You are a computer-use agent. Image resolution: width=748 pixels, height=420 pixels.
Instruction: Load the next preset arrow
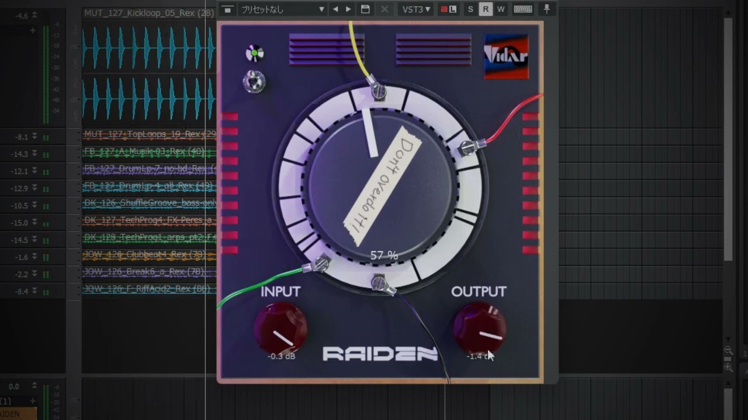(348, 9)
